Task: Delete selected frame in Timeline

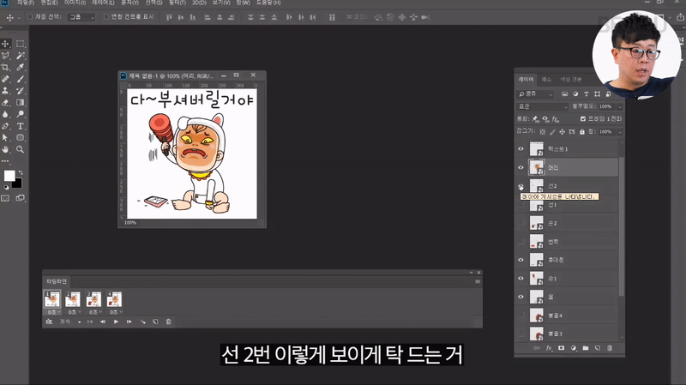Action: (168, 322)
